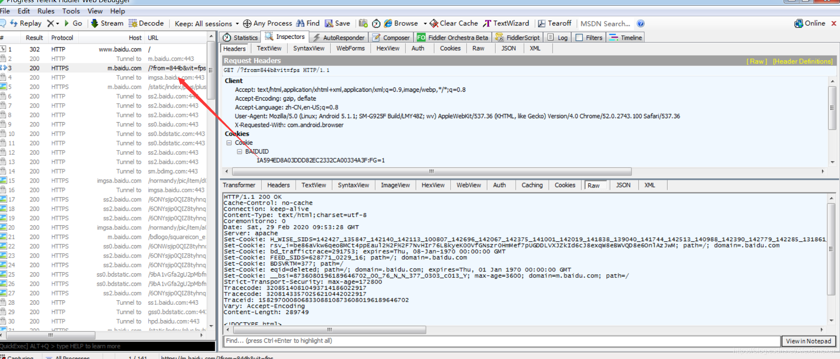Screen dimensions: 840x359
Task: Select the request SyntaxView inspector tab
Action: coord(309,49)
